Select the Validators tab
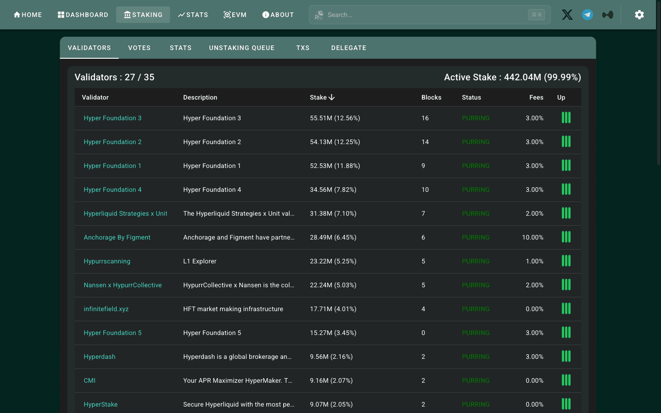This screenshot has height=413, width=661. (x=90, y=48)
